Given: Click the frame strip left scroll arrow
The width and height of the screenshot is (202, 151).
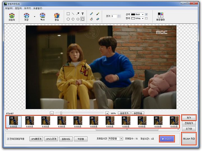Looking at the screenshot, I should click(x=7, y=129).
